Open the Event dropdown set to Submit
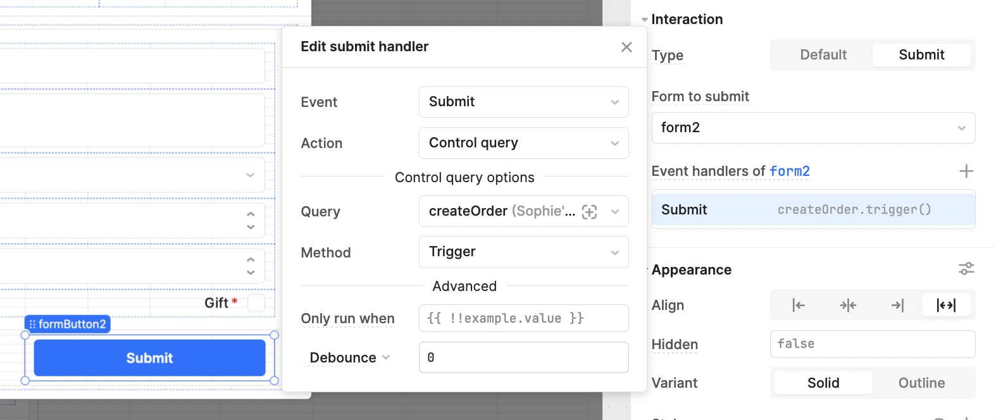Screen dimensions: 996x420 point(523,102)
